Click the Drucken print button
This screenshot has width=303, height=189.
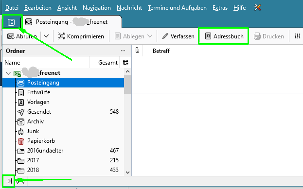268,36
